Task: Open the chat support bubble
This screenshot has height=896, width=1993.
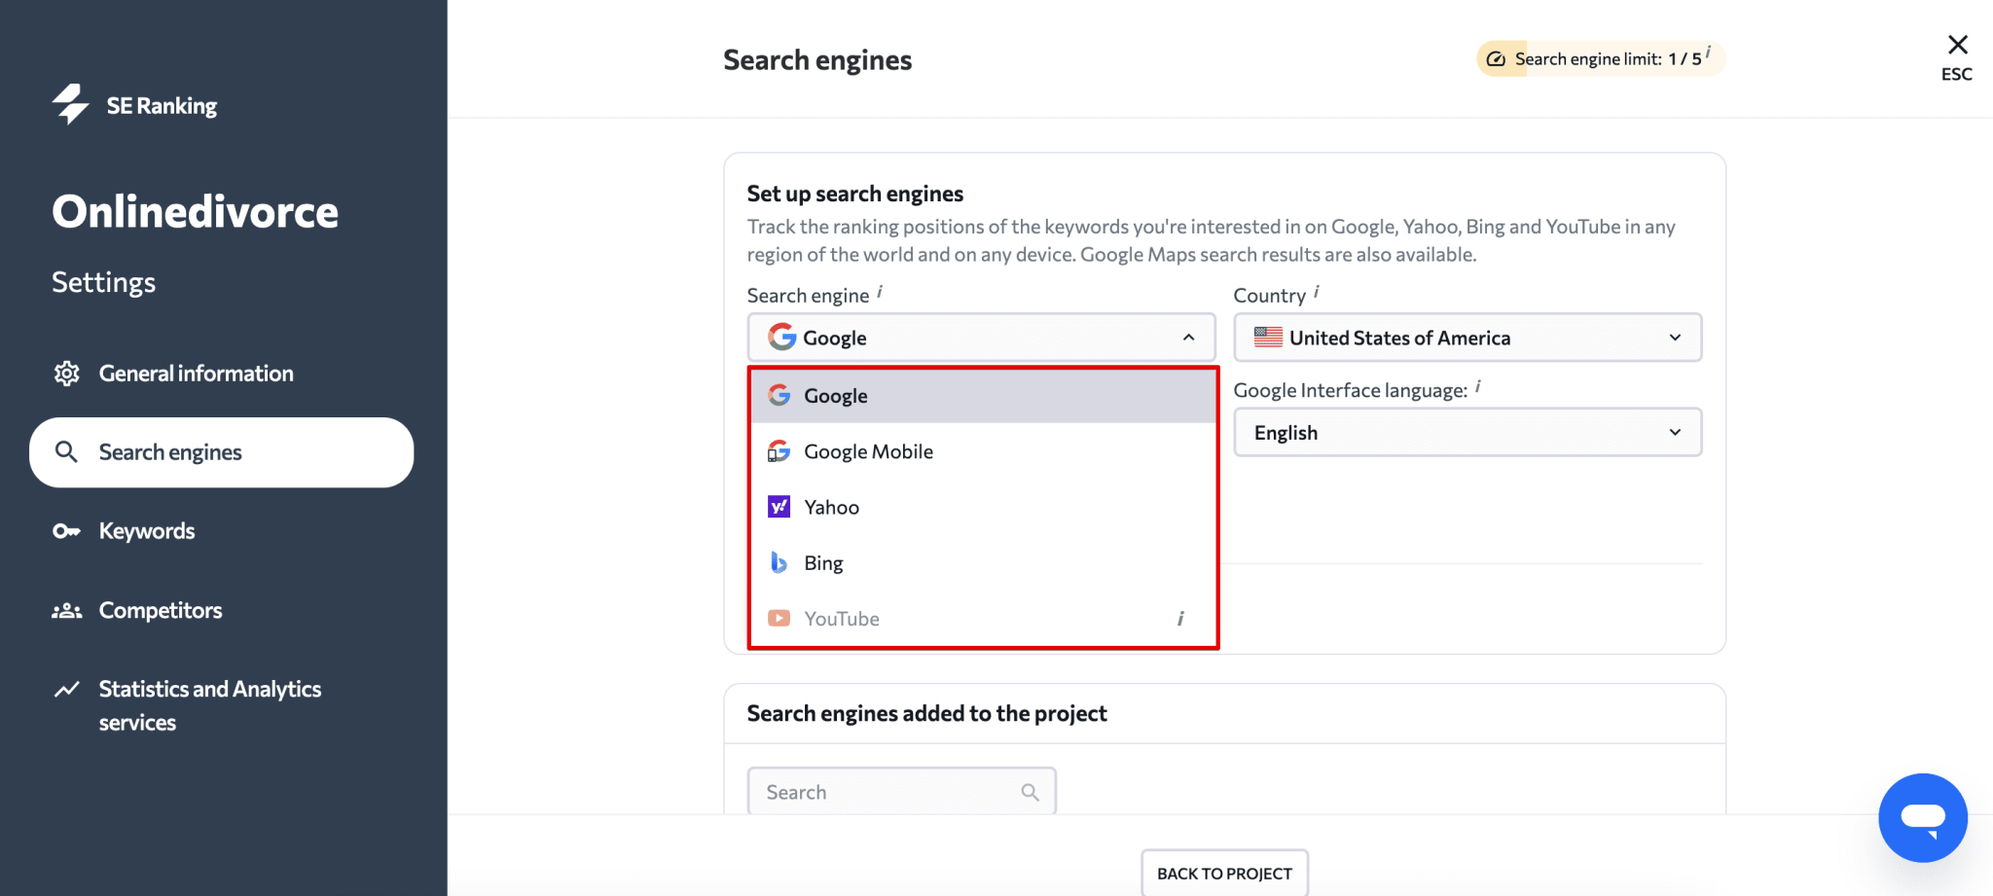Action: point(1923,817)
